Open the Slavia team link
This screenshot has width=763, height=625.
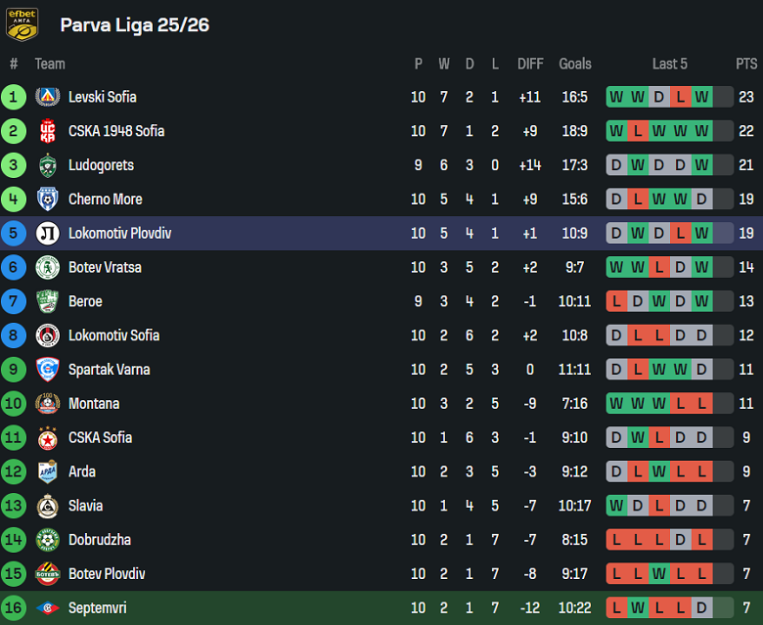[x=85, y=506]
